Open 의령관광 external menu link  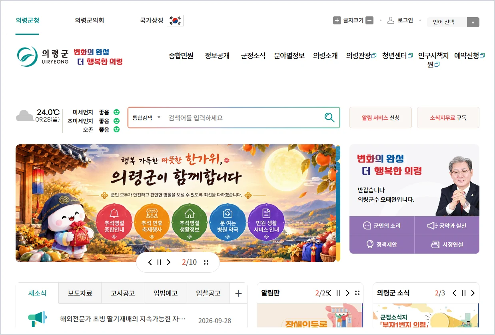(361, 56)
